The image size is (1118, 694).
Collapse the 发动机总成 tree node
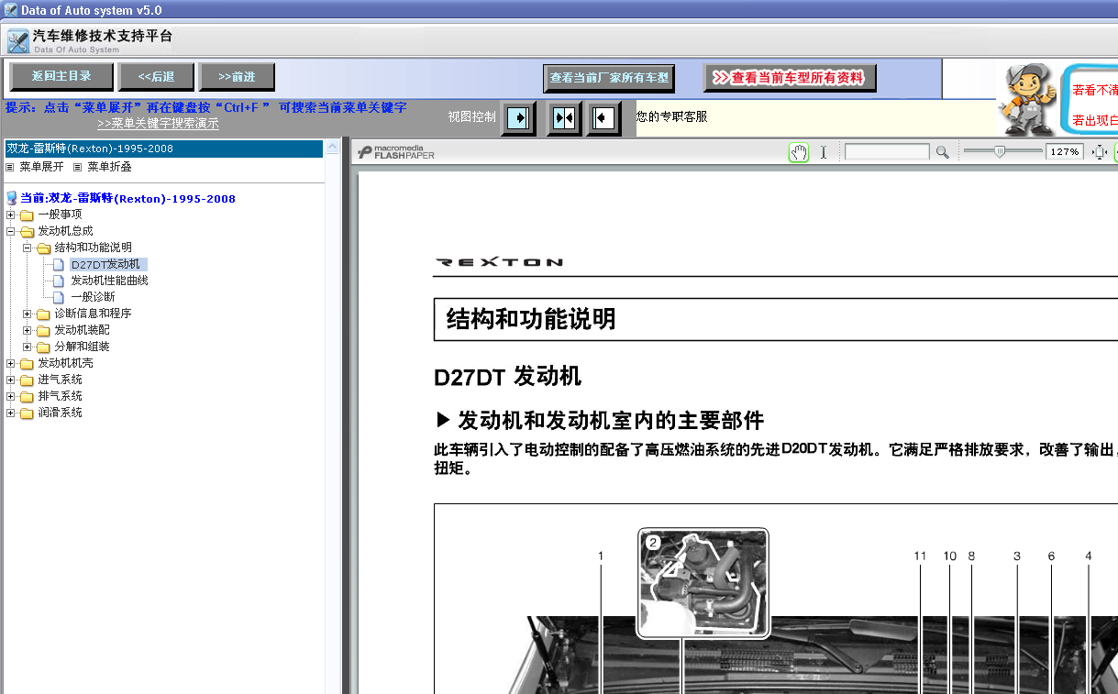[x=10, y=231]
